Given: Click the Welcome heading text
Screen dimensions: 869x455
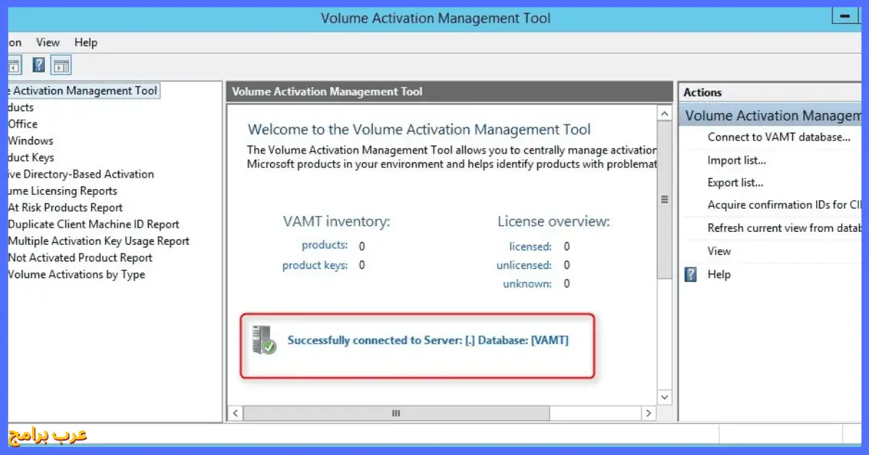Looking at the screenshot, I should point(419,130).
